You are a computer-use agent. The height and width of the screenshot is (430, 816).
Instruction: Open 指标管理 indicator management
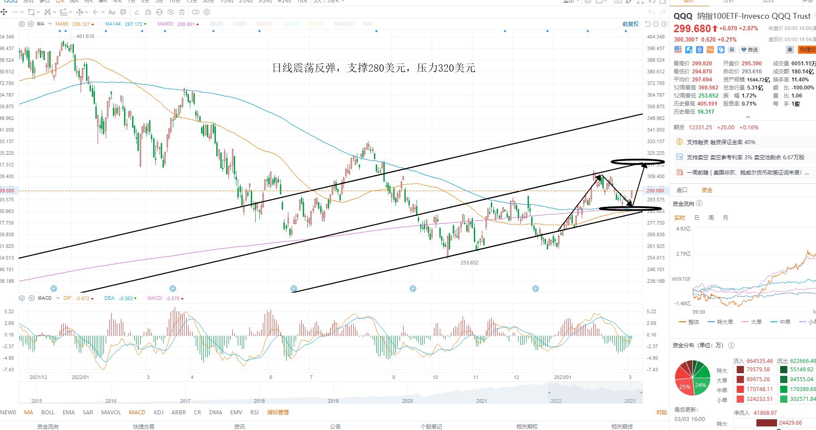(x=278, y=413)
